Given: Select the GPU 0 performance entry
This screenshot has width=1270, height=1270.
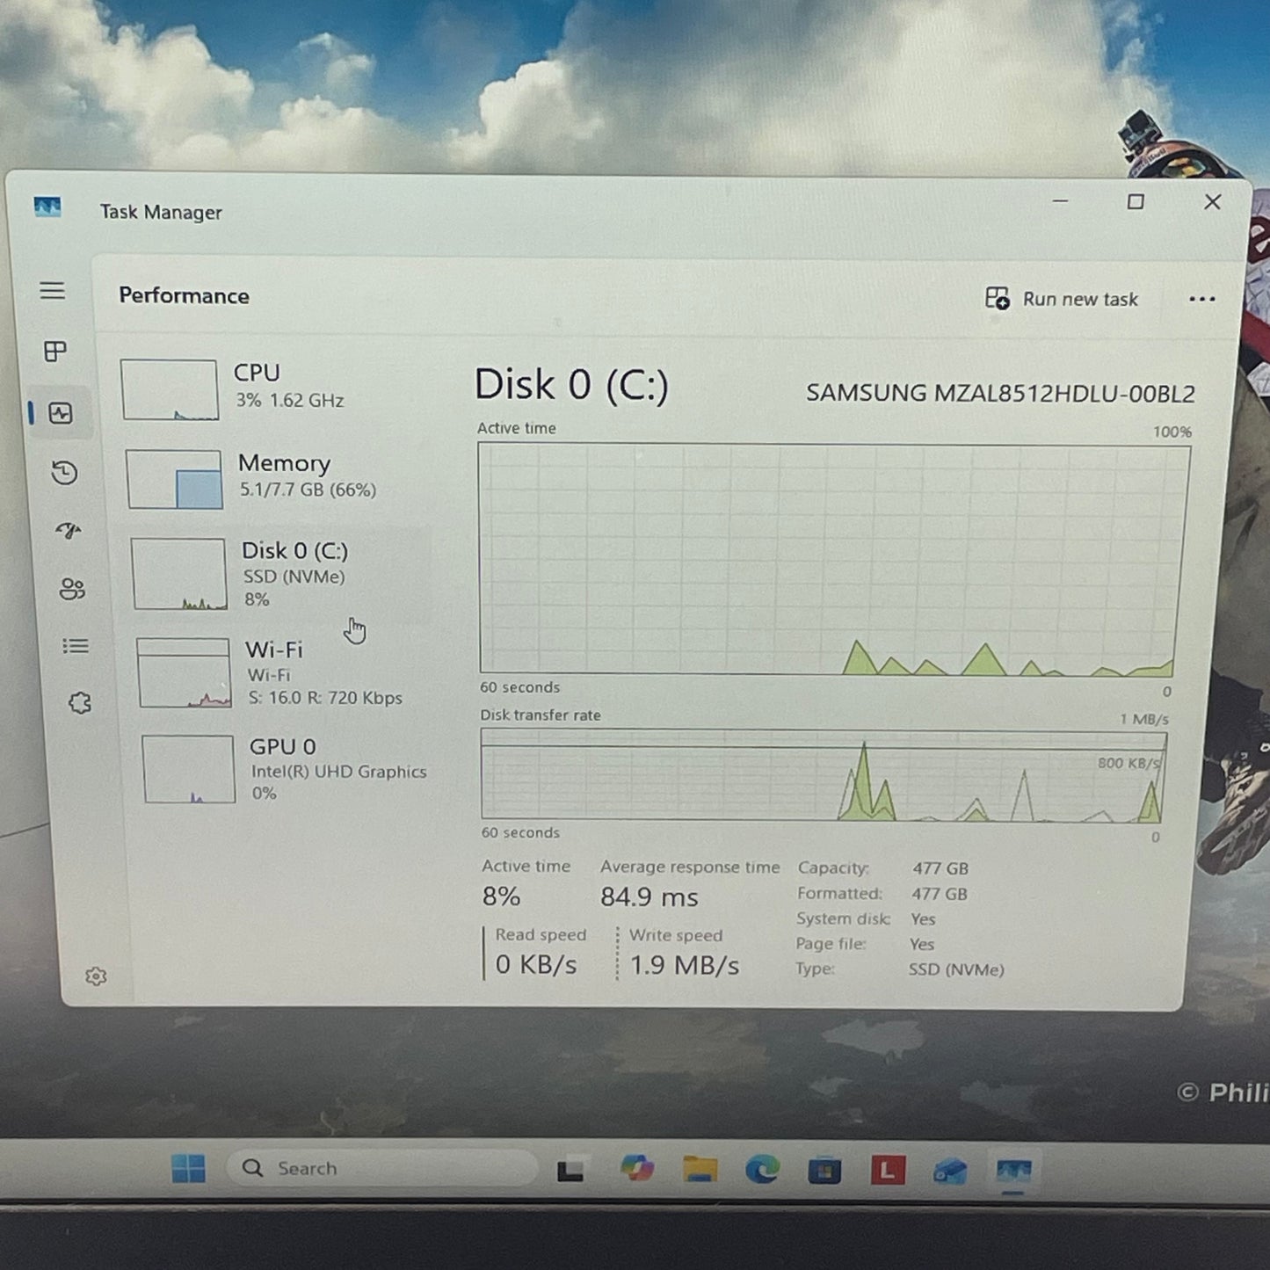Looking at the screenshot, I should pyautogui.click(x=287, y=770).
